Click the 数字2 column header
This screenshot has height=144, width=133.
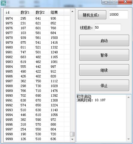pos(41,12)
